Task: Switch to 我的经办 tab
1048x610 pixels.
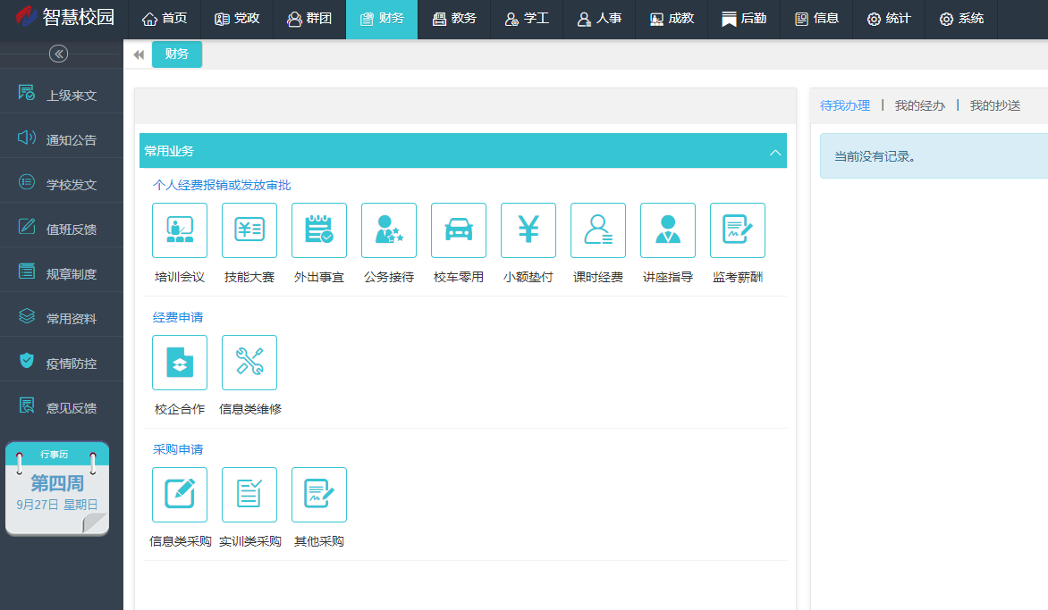Action: click(x=919, y=105)
